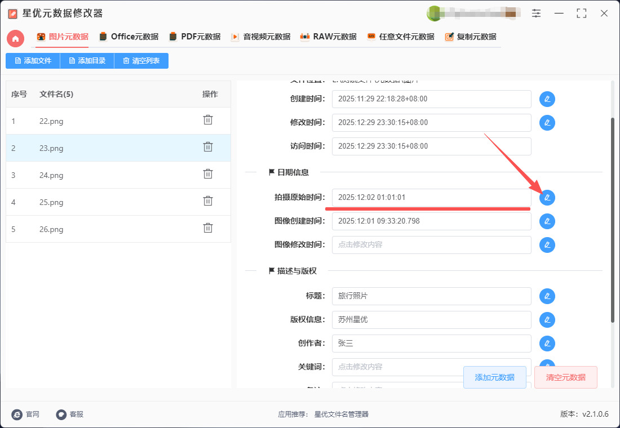Click the 拍摄原始时间 input field
The height and width of the screenshot is (428, 620).
[431, 198]
